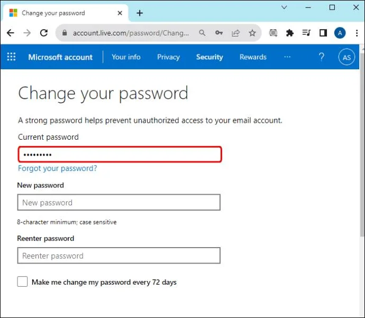Open saved passwords key icon
Screen dimensions: 365x318
coord(219,33)
